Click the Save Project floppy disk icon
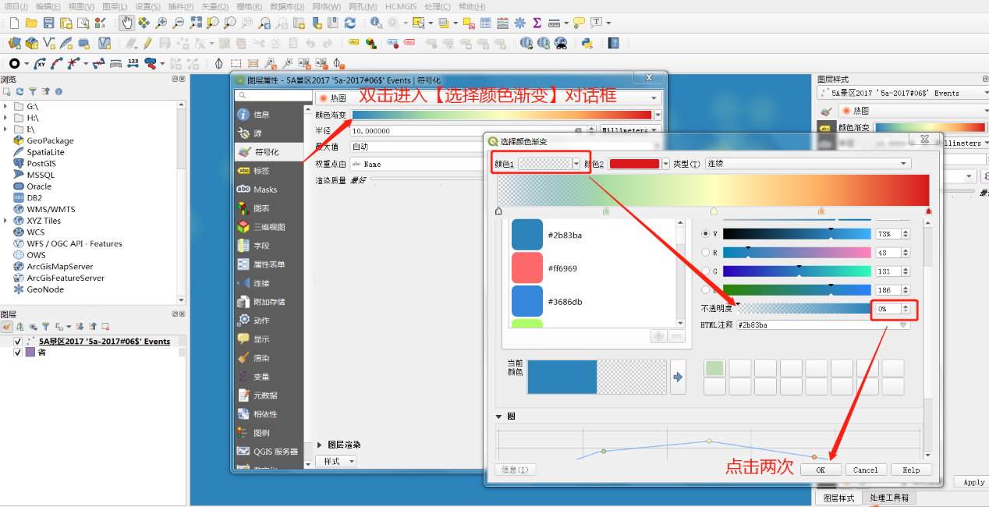Viewport: 989px width, 507px height. pyautogui.click(x=48, y=23)
